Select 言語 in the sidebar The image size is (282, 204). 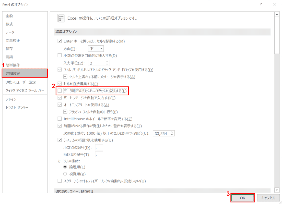[x=25, y=57]
